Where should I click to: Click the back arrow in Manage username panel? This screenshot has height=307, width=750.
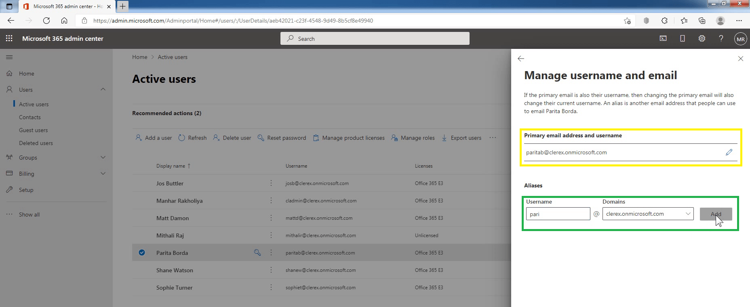click(x=521, y=59)
